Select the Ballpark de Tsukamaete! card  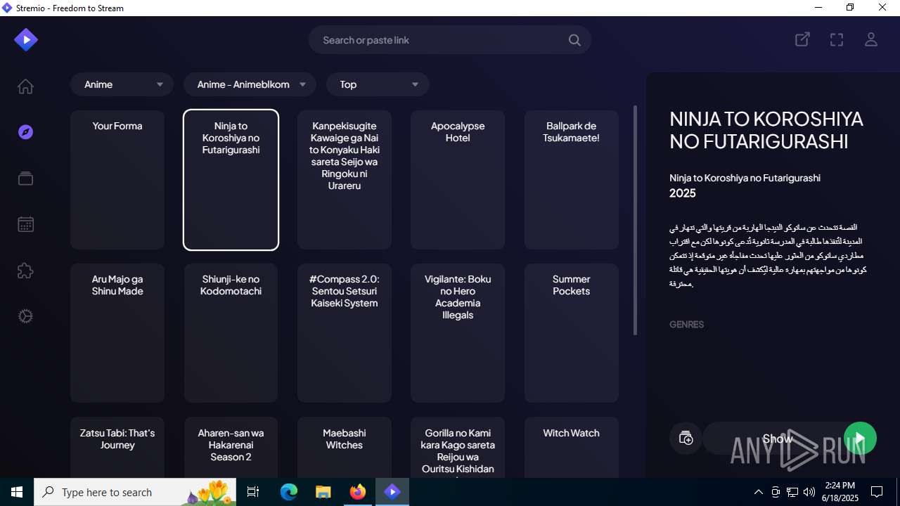point(572,180)
